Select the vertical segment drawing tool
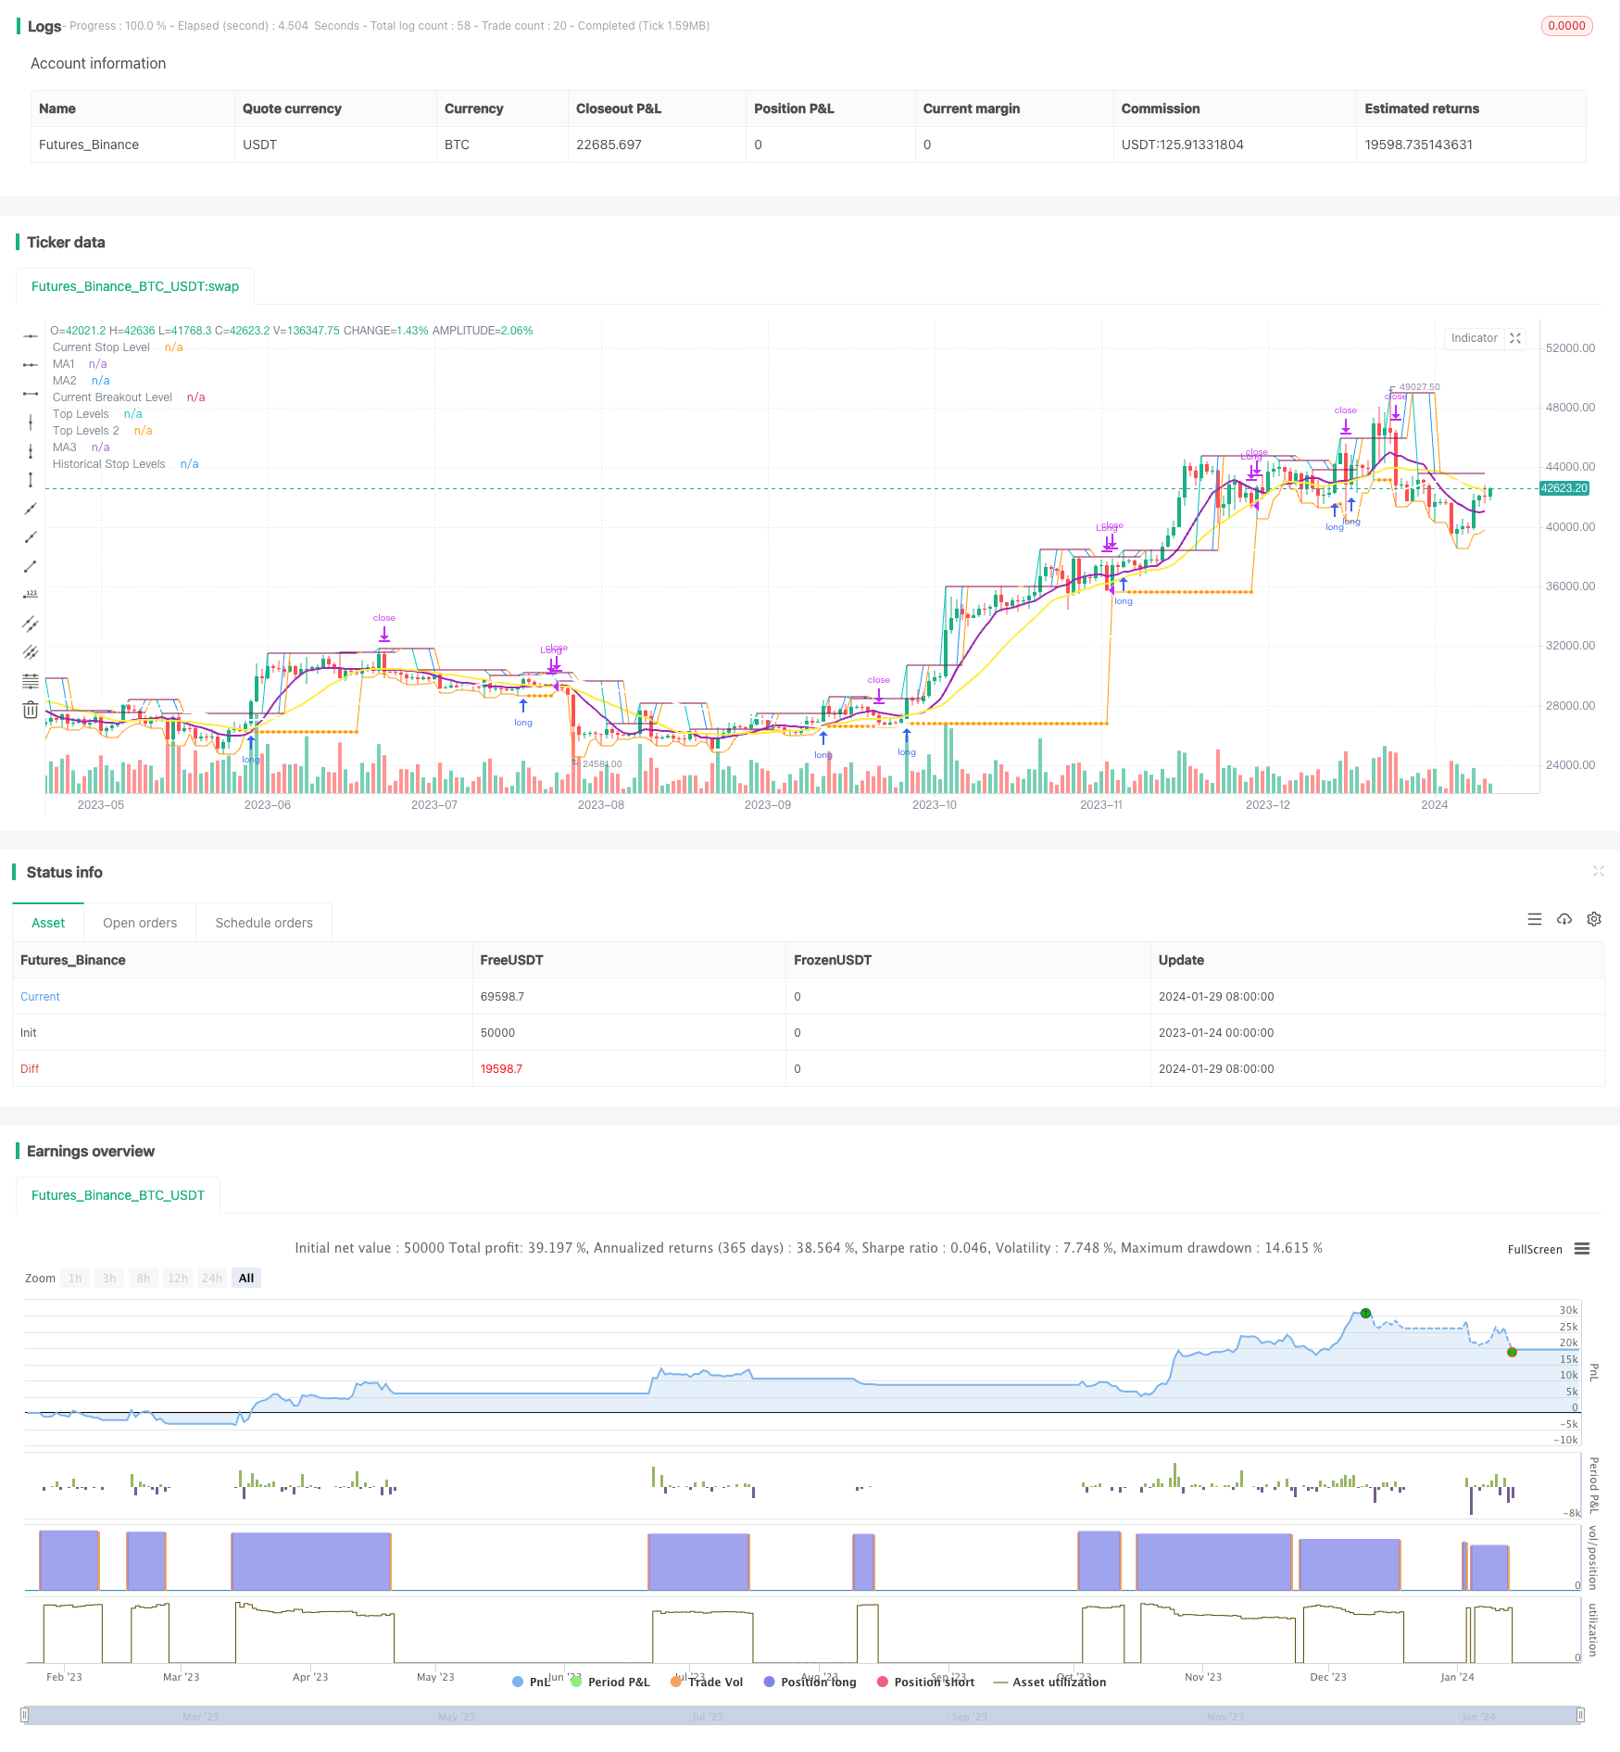The width and height of the screenshot is (1620, 1752). [31, 480]
